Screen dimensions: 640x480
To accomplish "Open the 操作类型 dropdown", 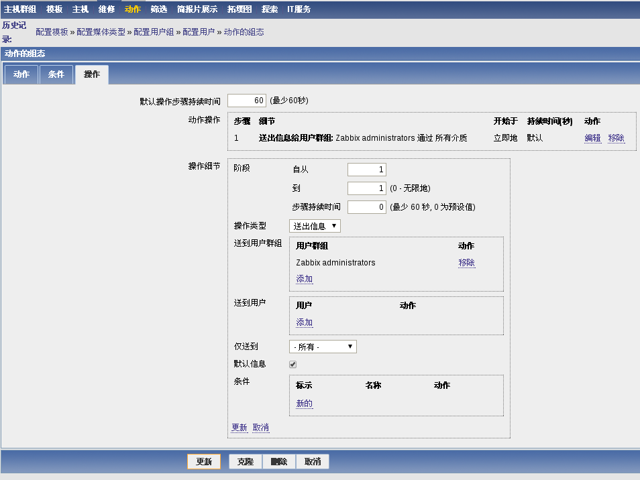I will click(314, 226).
